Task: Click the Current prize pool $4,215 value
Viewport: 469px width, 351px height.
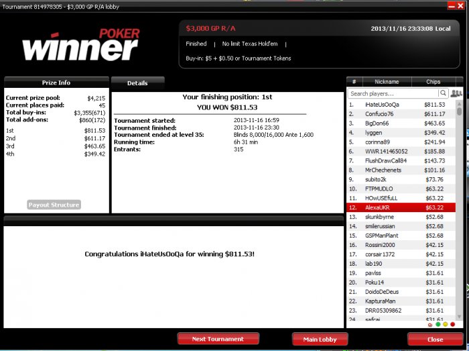Action: pos(96,98)
